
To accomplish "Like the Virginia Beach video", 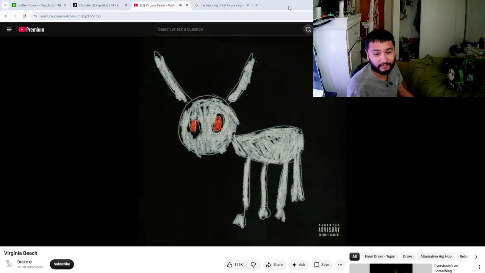I will pos(235,265).
